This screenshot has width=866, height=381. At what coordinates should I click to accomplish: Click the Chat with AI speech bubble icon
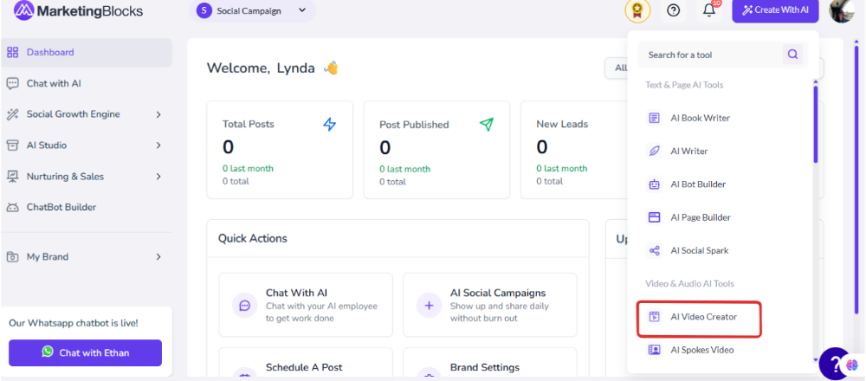tap(12, 83)
